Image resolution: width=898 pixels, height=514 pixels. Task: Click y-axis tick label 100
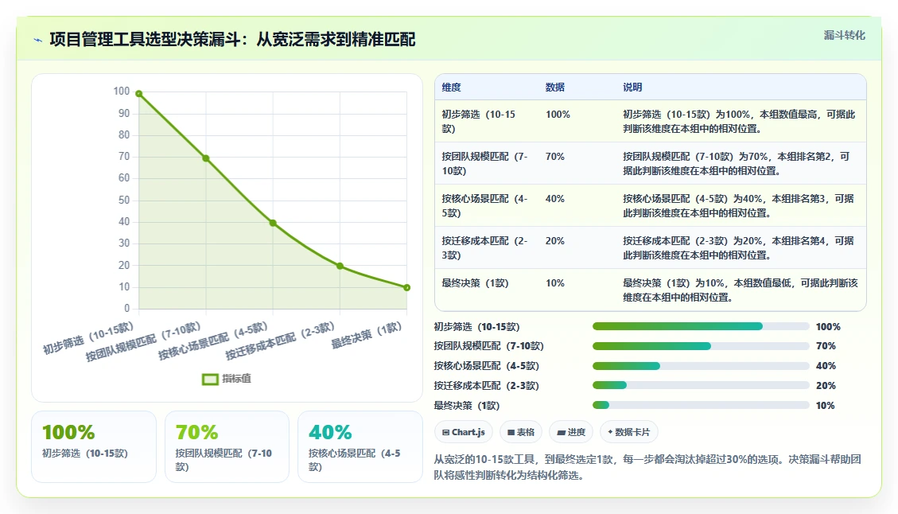tap(122, 92)
